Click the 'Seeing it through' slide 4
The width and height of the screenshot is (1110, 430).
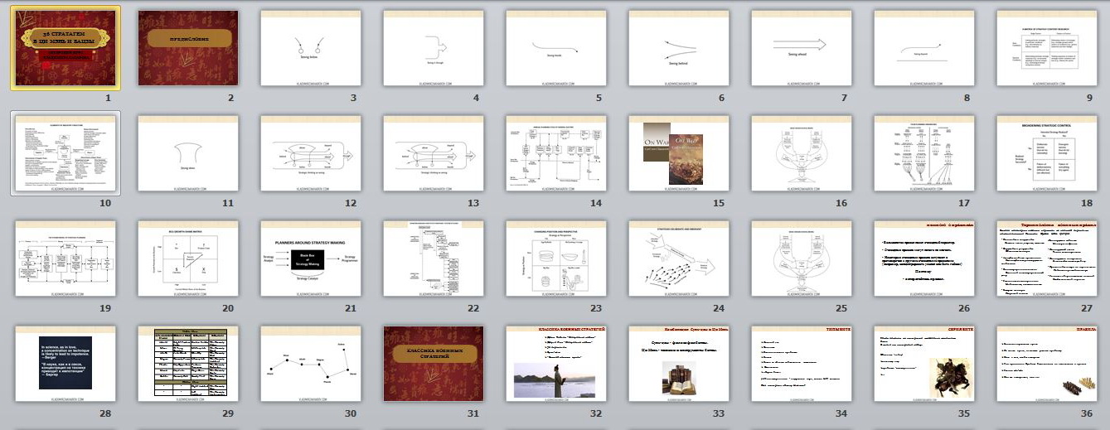point(434,47)
